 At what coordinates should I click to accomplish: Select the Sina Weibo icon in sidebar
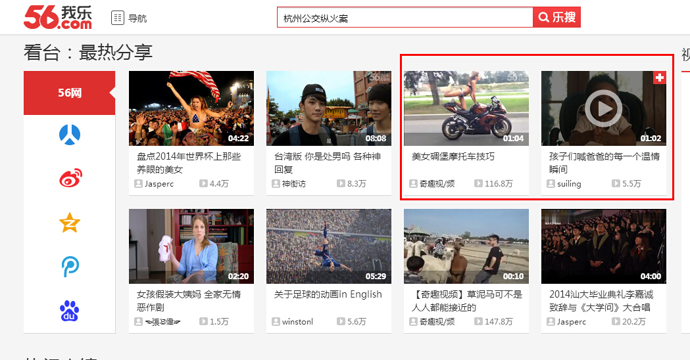[x=70, y=179]
